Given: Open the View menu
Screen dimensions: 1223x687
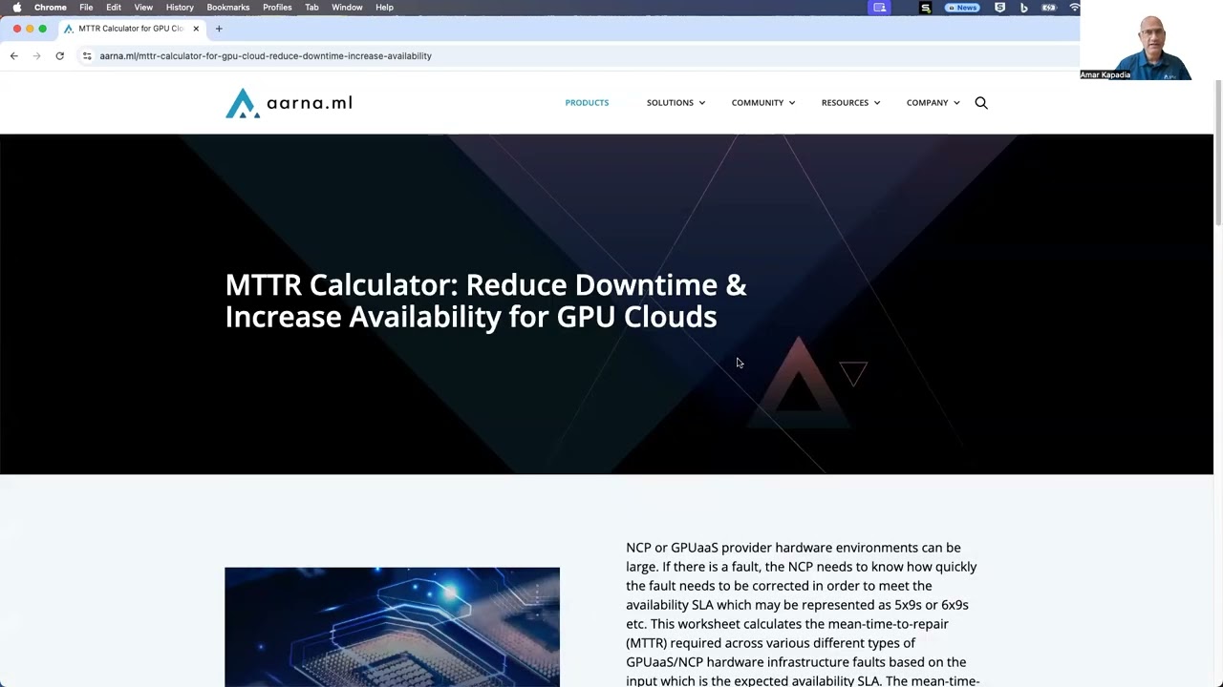Looking at the screenshot, I should coord(143,7).
